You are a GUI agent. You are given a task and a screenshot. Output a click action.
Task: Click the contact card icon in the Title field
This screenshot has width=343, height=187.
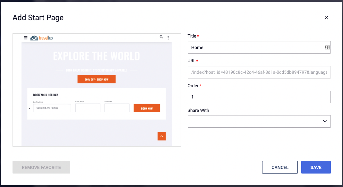pos(327,47)
